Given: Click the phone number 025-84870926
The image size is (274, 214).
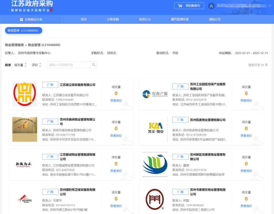Looking at the screenshot, I should tap(65, 170).
